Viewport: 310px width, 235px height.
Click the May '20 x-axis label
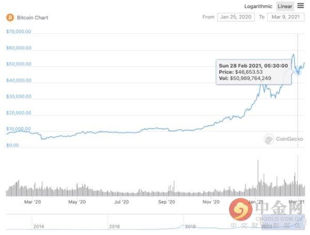pyautogui.click(x=77, y=202)
